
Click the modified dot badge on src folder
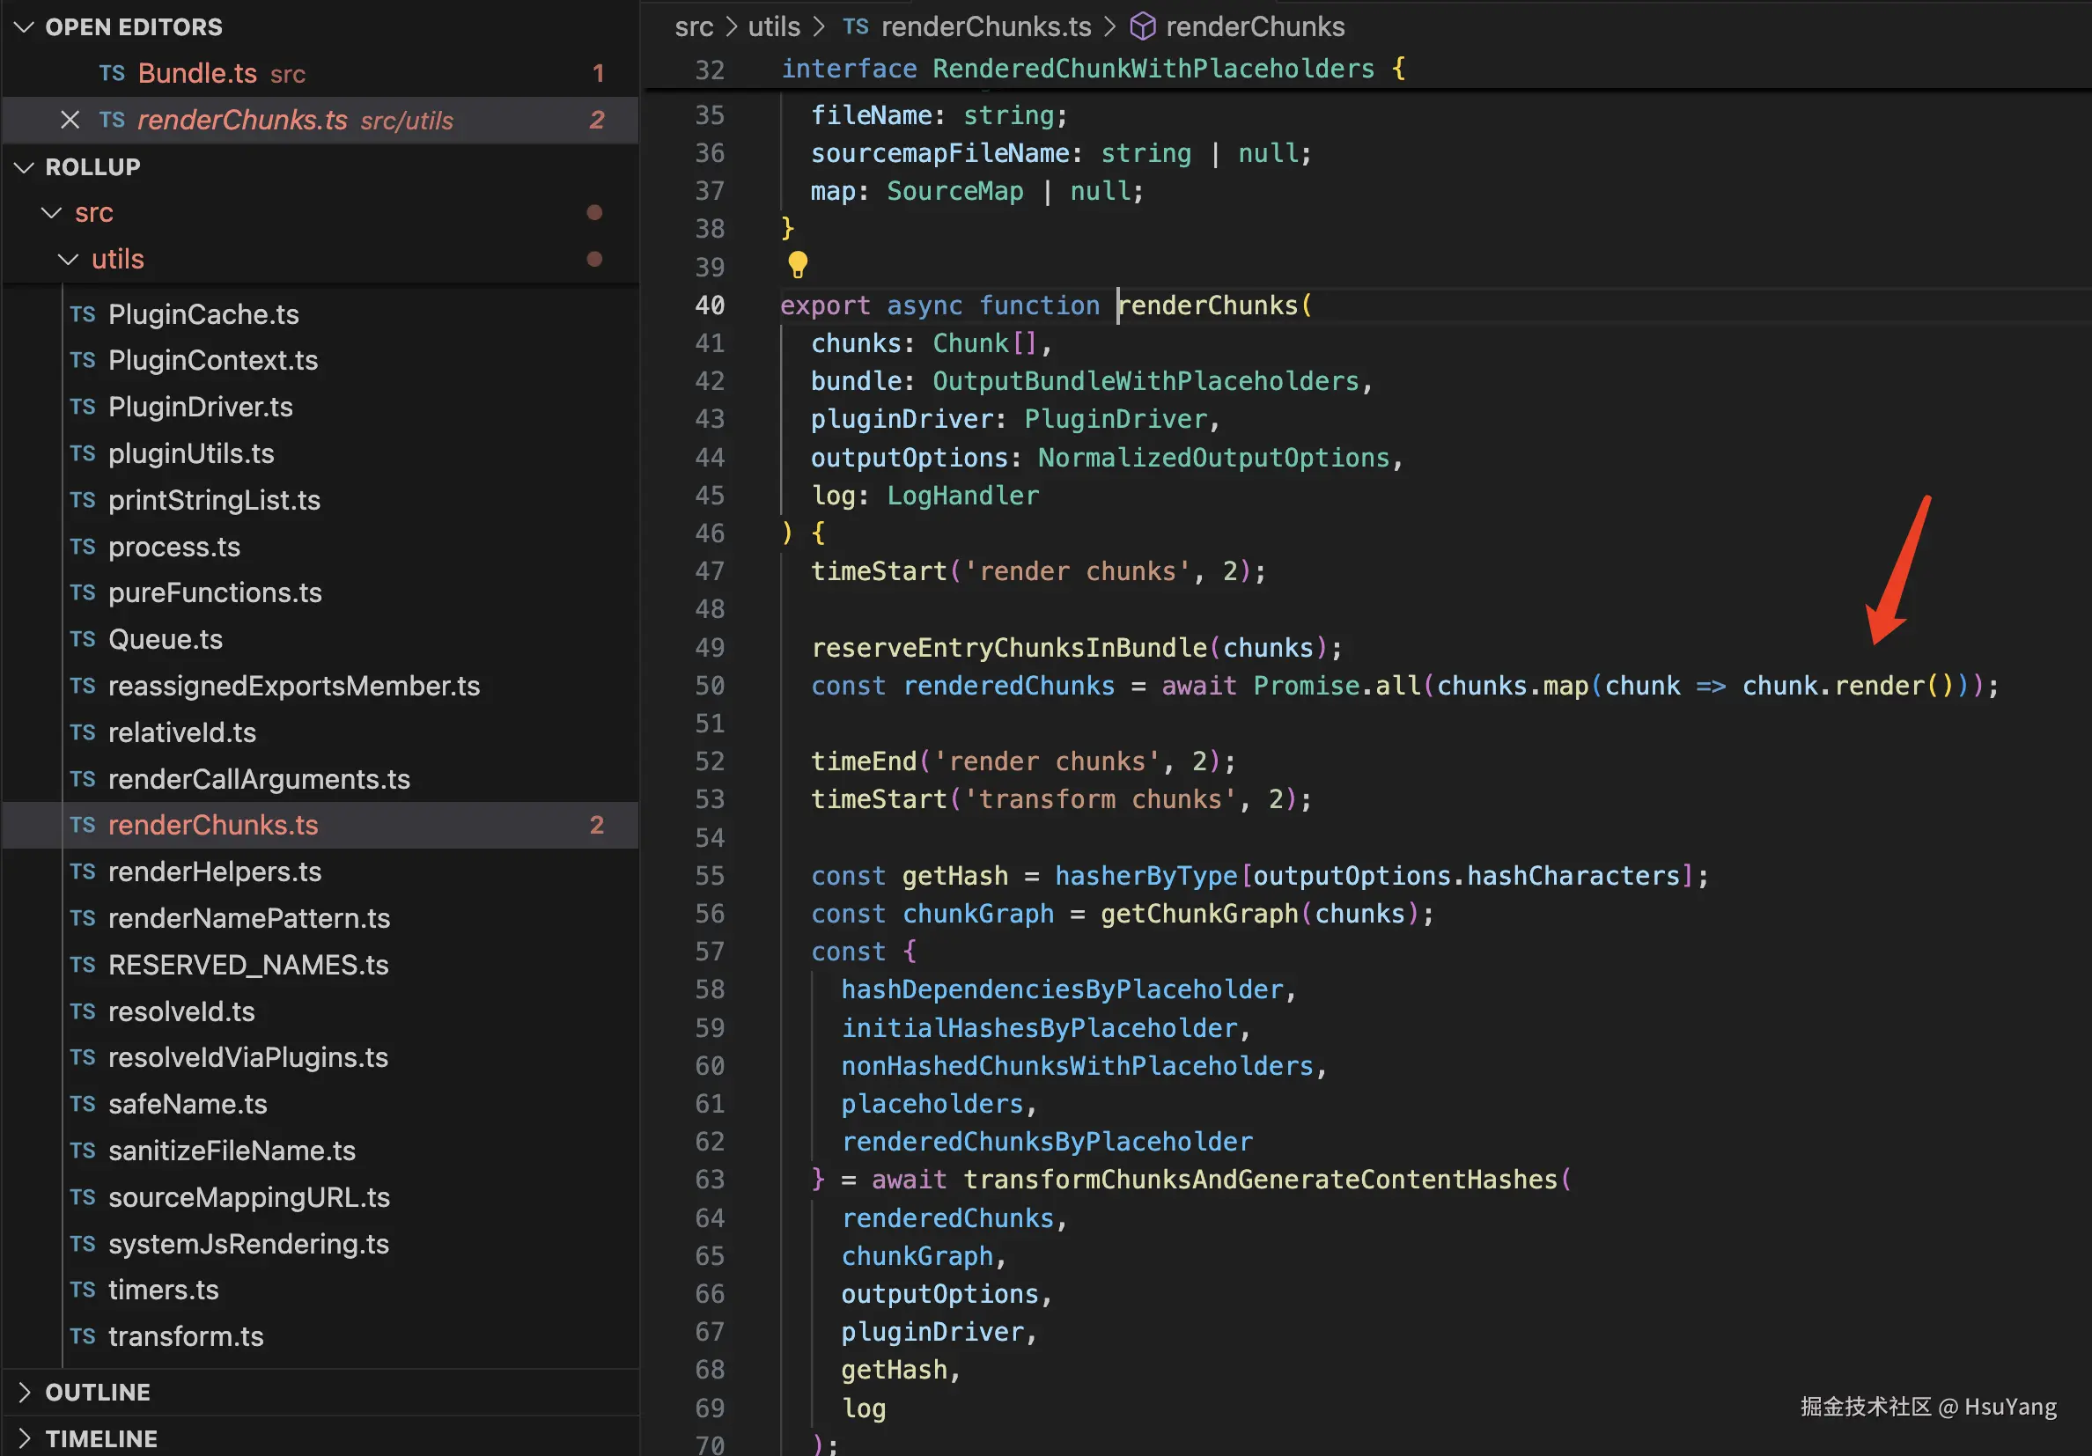(594, 212)
